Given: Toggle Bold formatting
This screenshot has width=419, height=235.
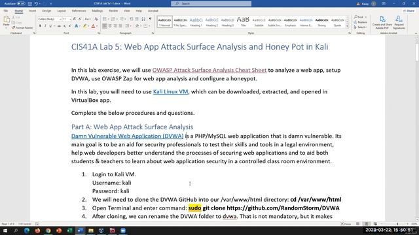Looking at the screenshot, I should (40, 26).
